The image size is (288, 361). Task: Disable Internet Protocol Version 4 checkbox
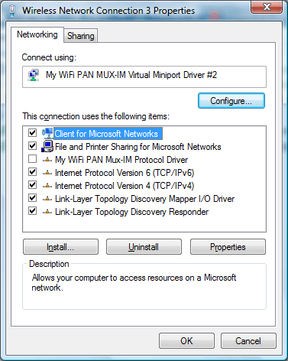[x=32, y=185]
